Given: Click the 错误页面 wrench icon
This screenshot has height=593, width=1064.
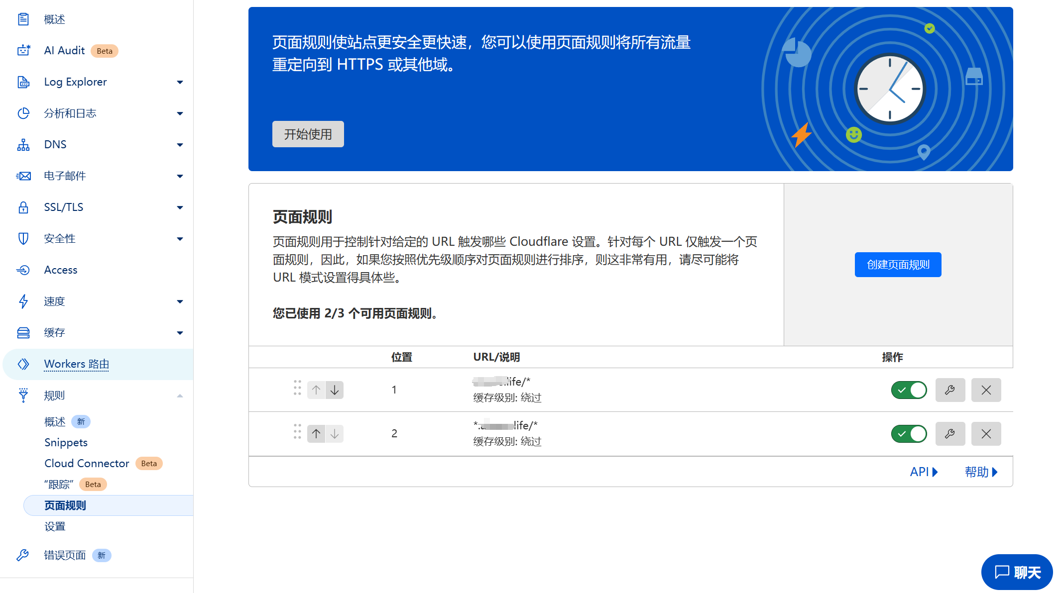Looking at the screenshot, I should (x=23, y=555).
